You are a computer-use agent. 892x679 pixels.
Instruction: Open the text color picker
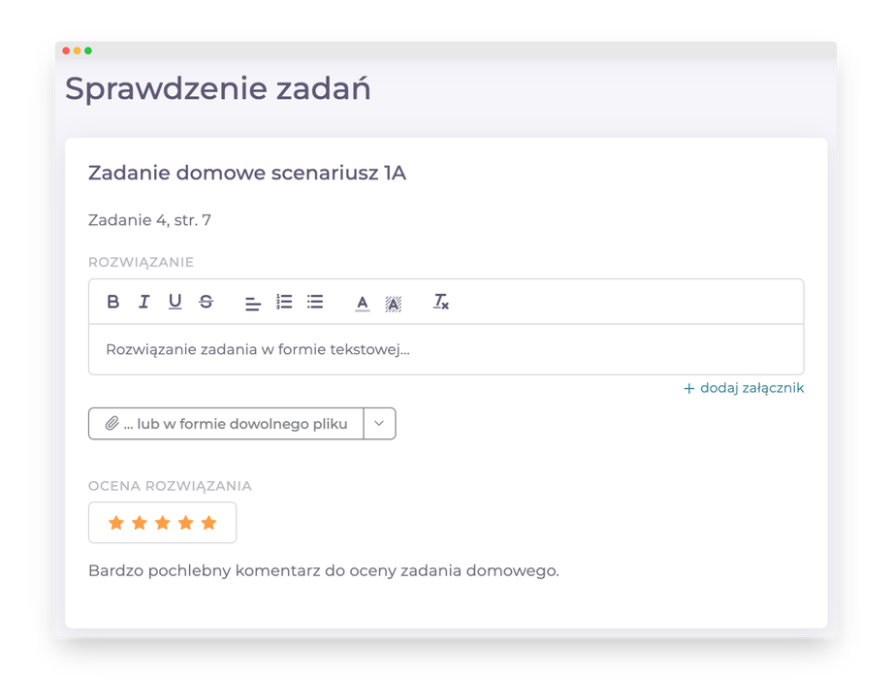[x=362, y=303]
